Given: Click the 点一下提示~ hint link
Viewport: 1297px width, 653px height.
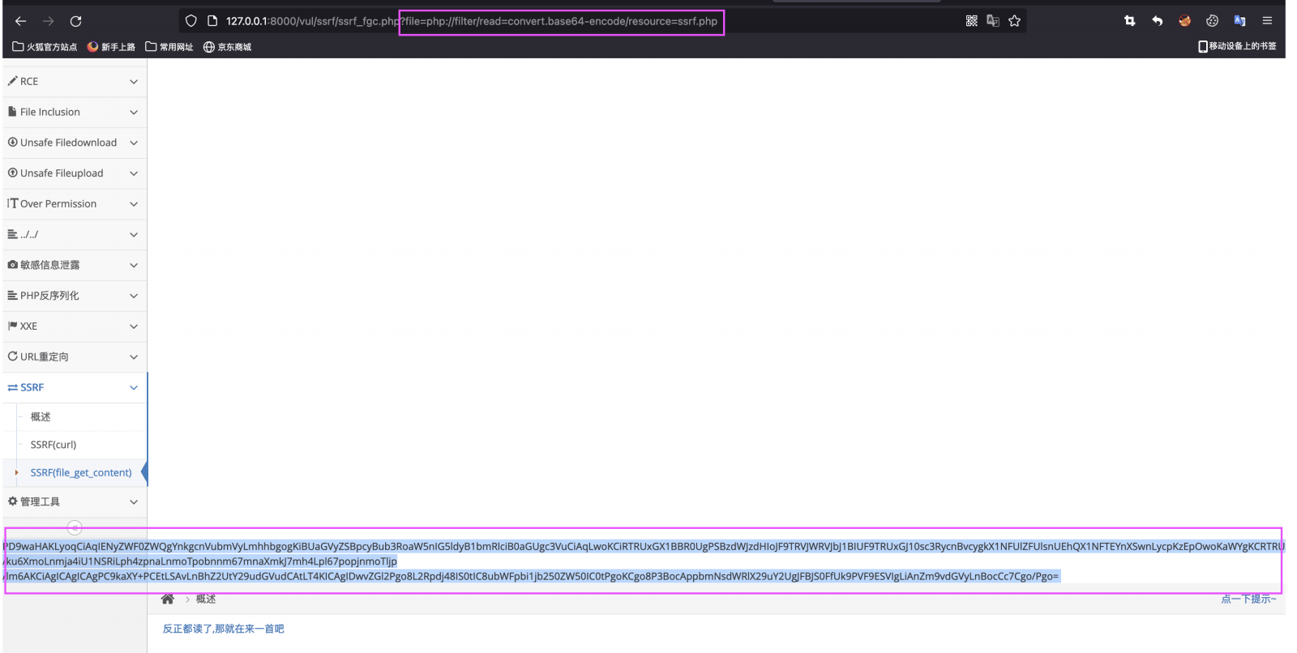Looking at the screenshot, I should 1249,599.
